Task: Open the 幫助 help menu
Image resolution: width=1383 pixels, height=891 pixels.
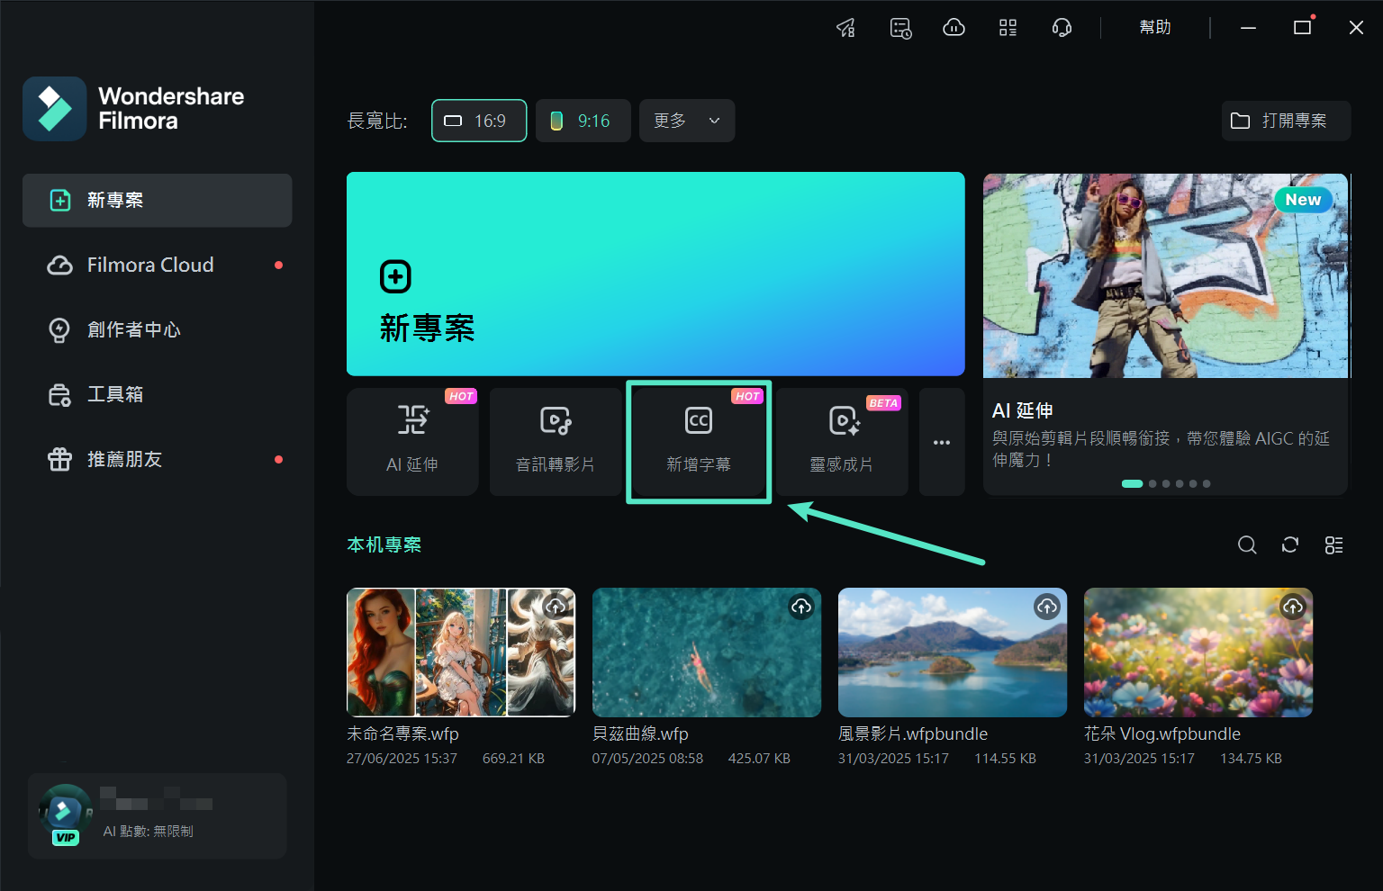Action: click(1155, 27)
